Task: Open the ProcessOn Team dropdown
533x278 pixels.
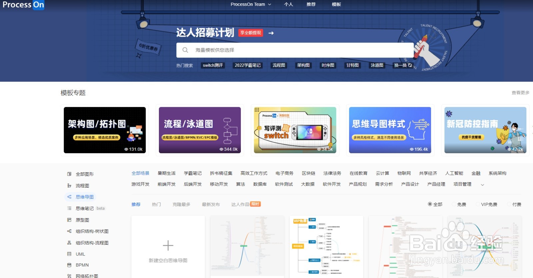Action: tap(251, 4)
